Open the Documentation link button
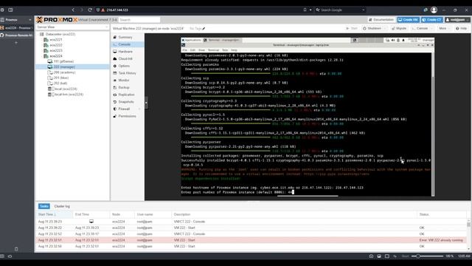Screen dimensions: 472x266 click(381, 20)
